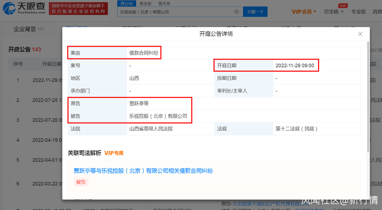Click the 国家中小企业发展子基金 banner
The width and height of the screenshot is (382, 210).
(x=78, y=9)
